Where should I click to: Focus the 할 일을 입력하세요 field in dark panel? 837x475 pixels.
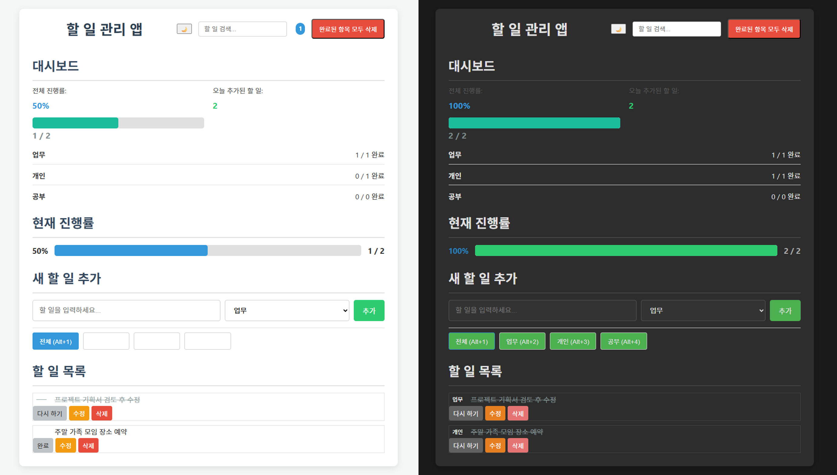542,311
